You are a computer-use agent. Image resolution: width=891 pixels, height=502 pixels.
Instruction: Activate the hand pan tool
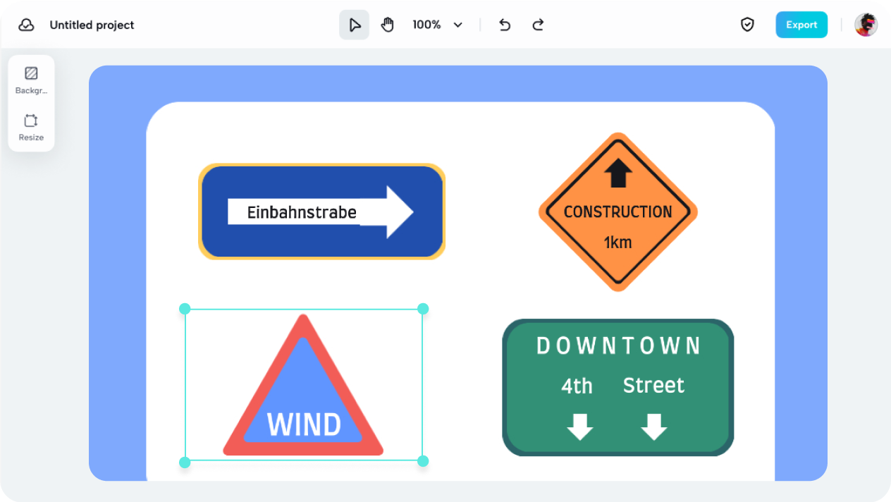point(387,24)
